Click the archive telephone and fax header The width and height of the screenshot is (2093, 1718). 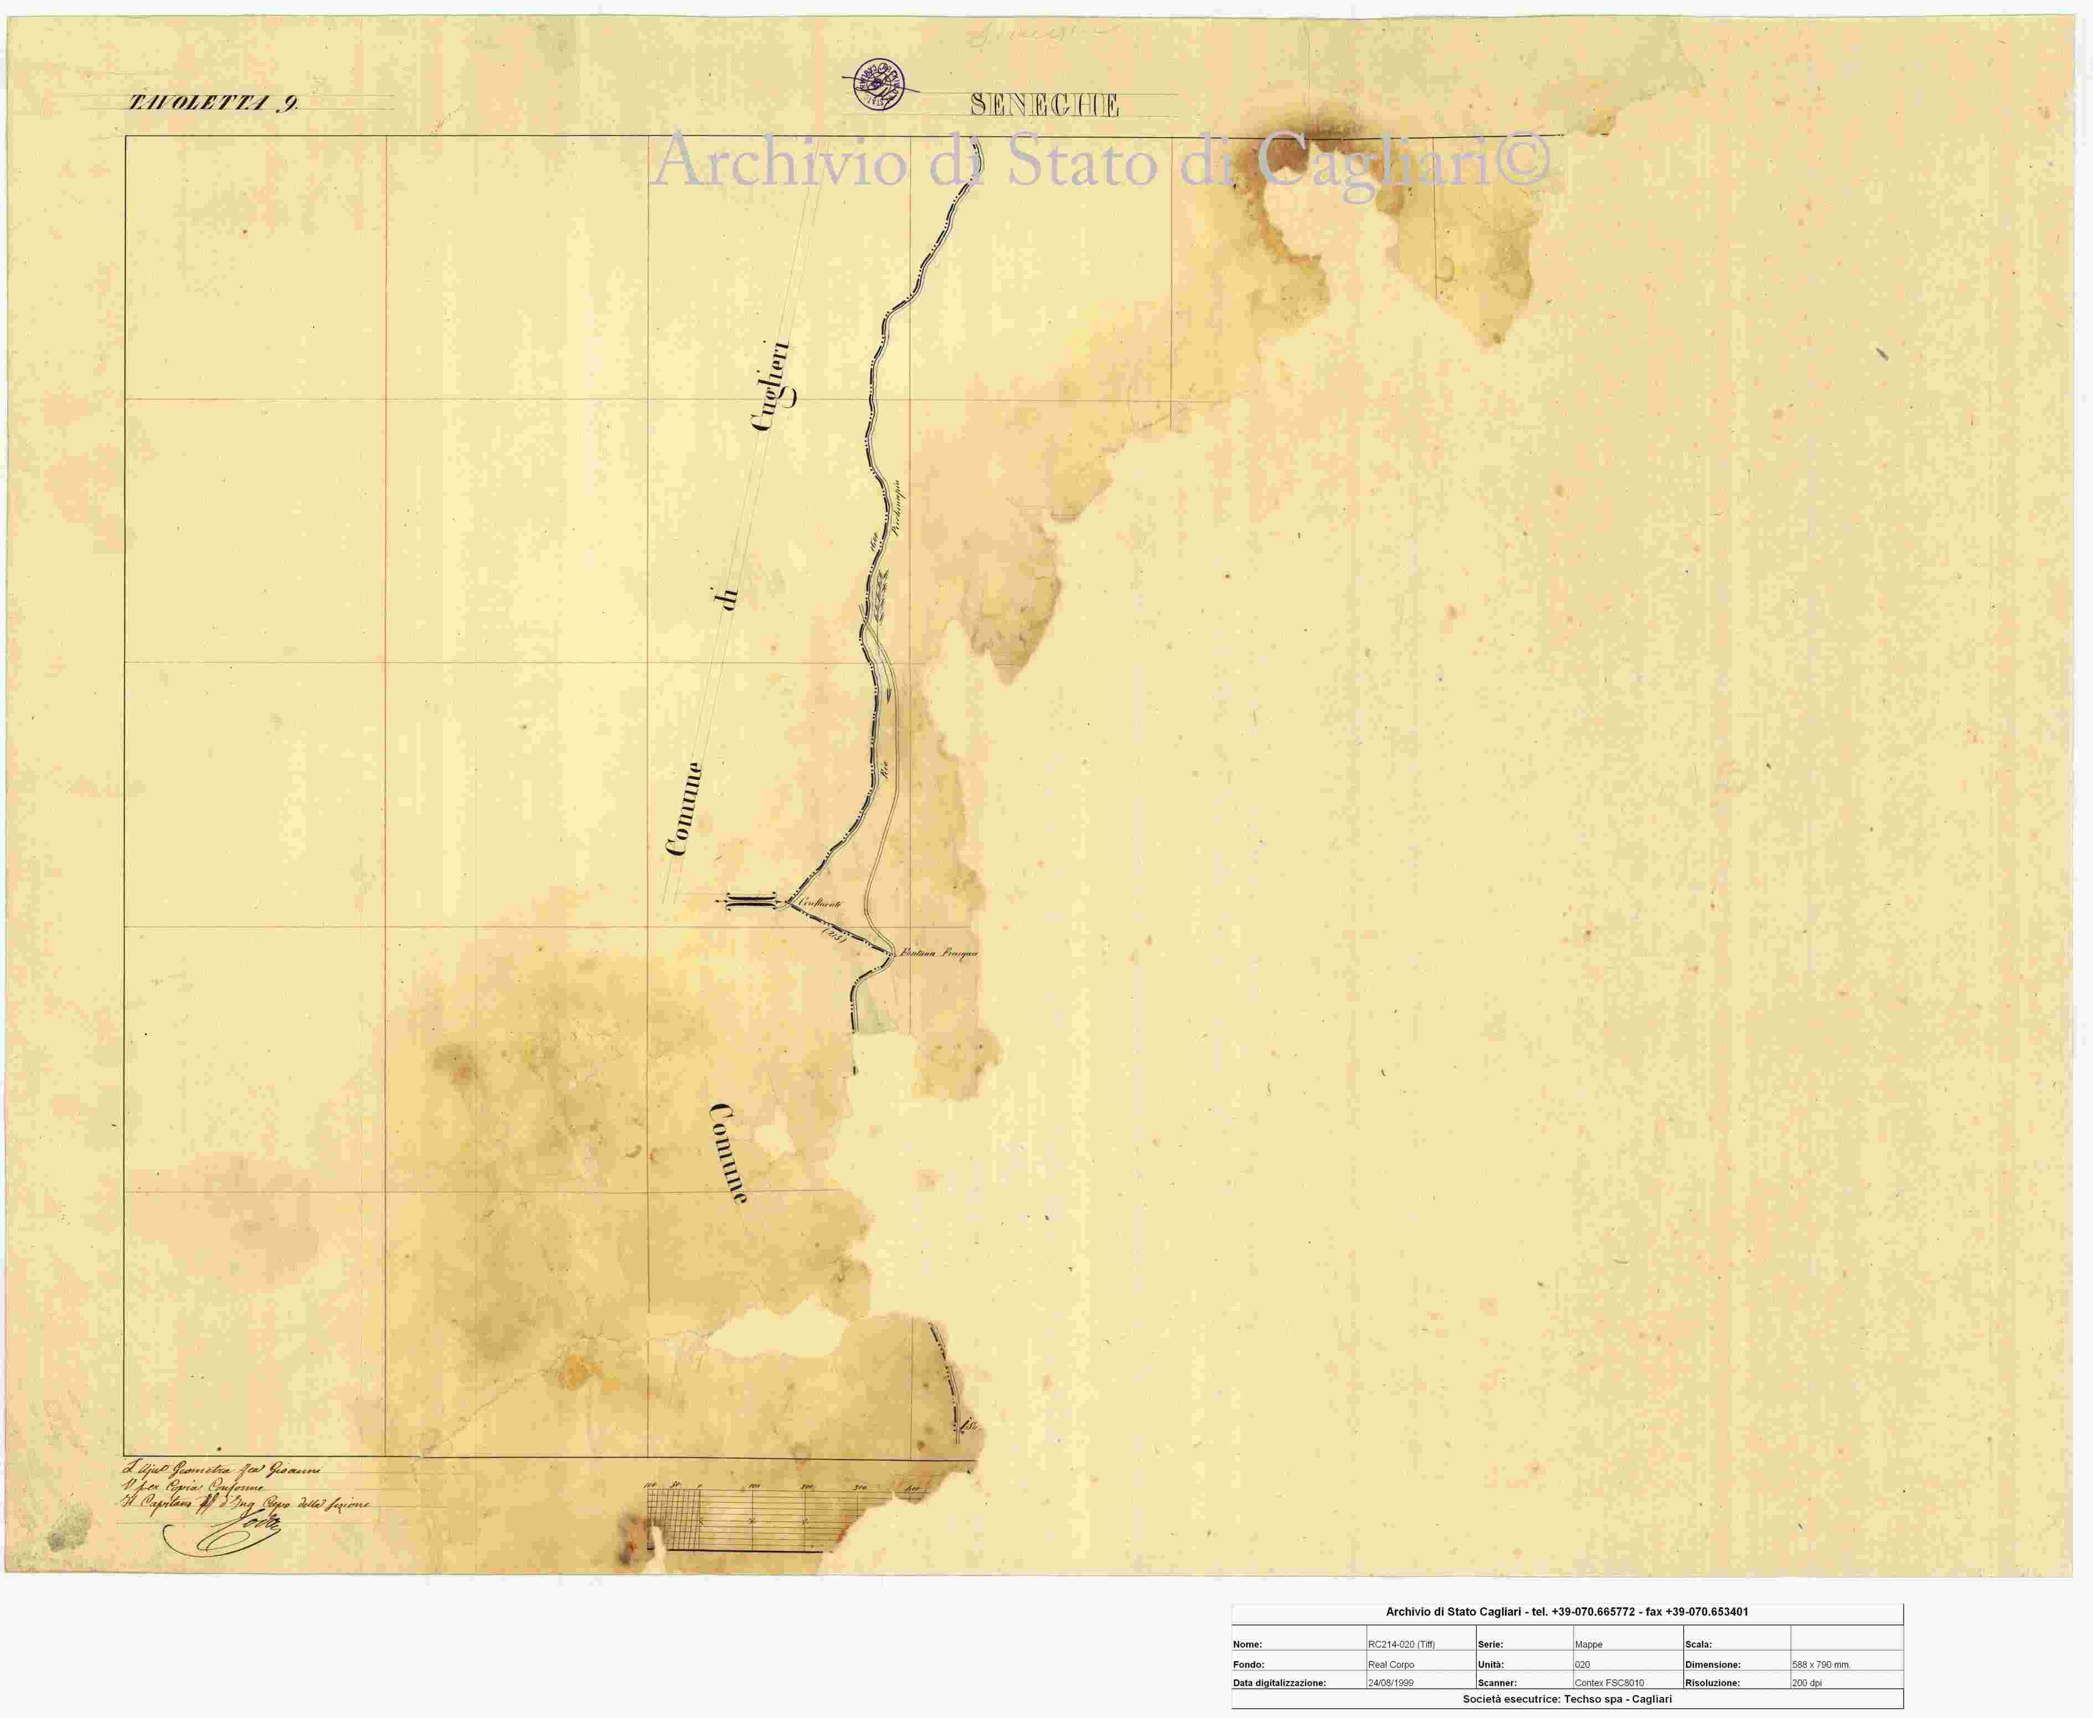1568,1612
